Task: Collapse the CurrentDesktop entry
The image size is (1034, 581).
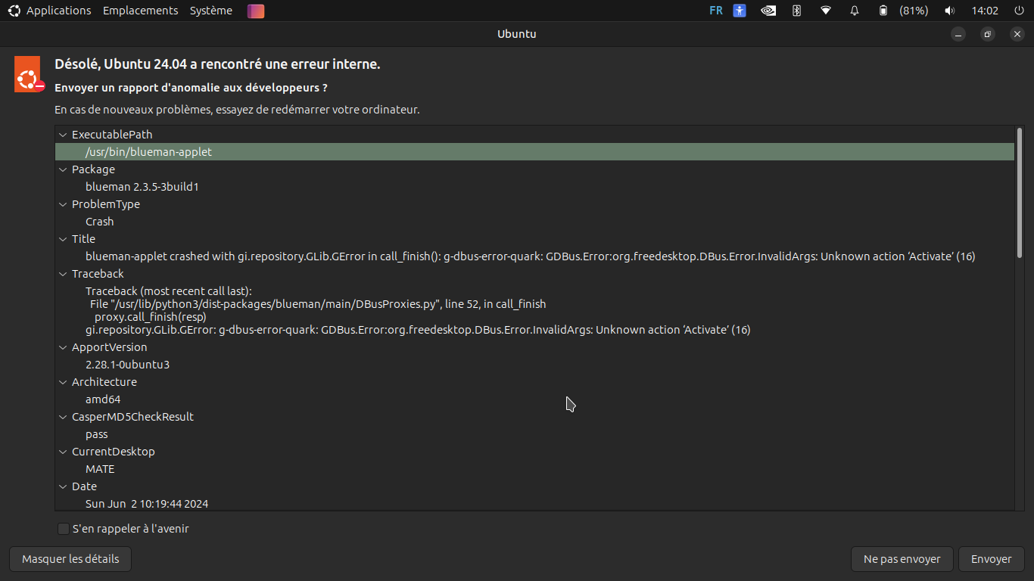Action: pos(63,452)
